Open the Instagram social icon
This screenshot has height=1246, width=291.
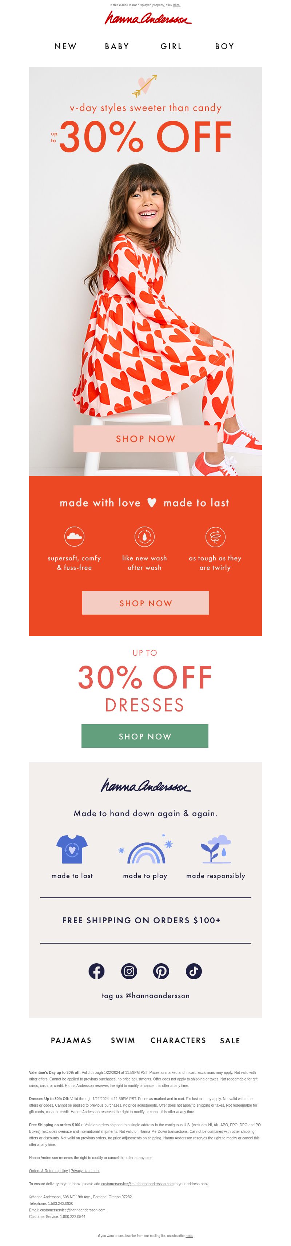[x=129, y=971]
